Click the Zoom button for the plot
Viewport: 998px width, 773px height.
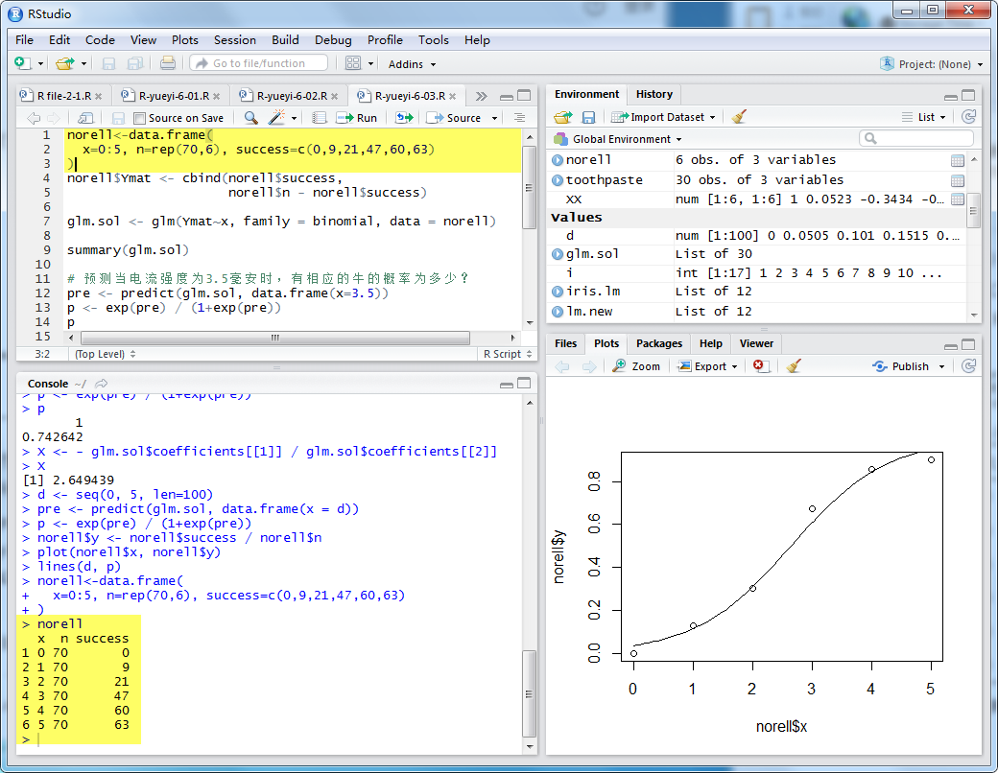pyautogui.click(x=637, y=366)
